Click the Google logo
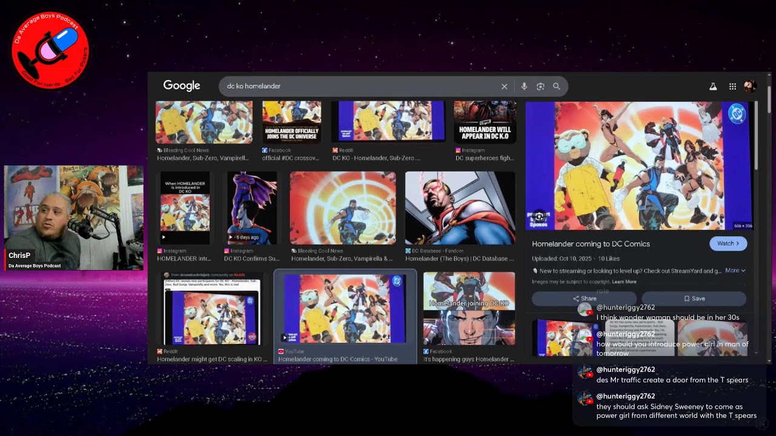Viewport: 776px width, 436px height. click(182, 86)
